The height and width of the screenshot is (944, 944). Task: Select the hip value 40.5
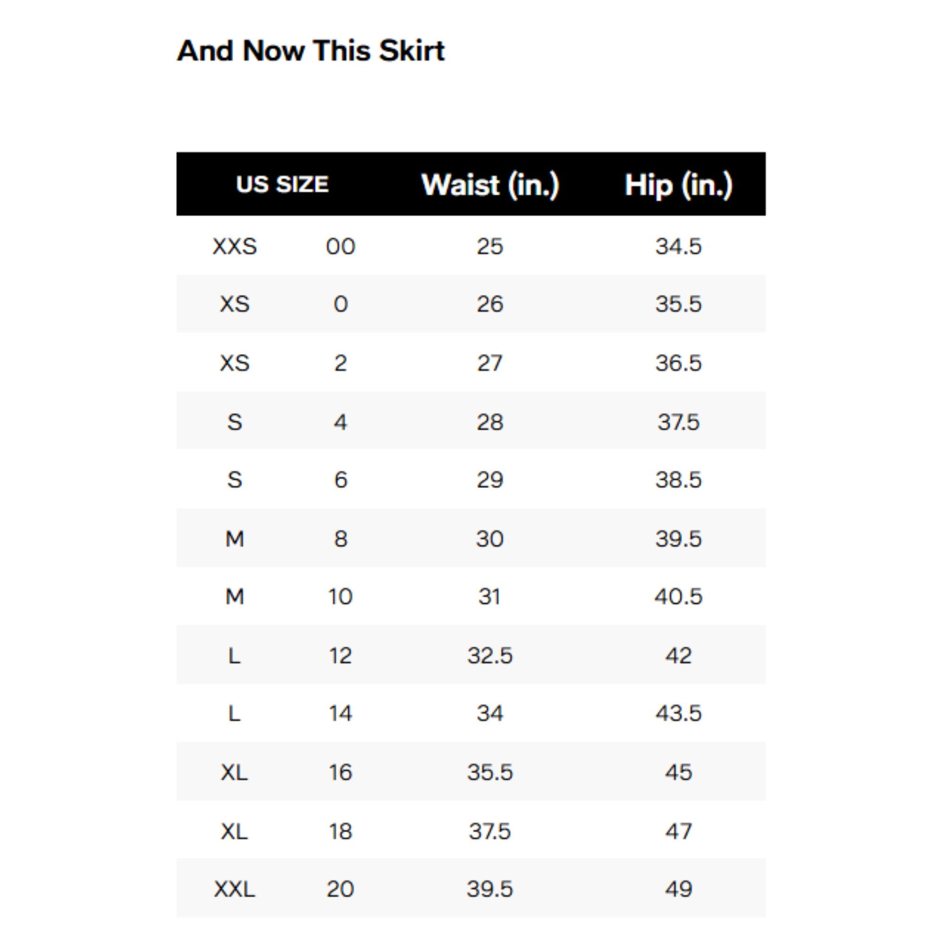tap(678, 597)
